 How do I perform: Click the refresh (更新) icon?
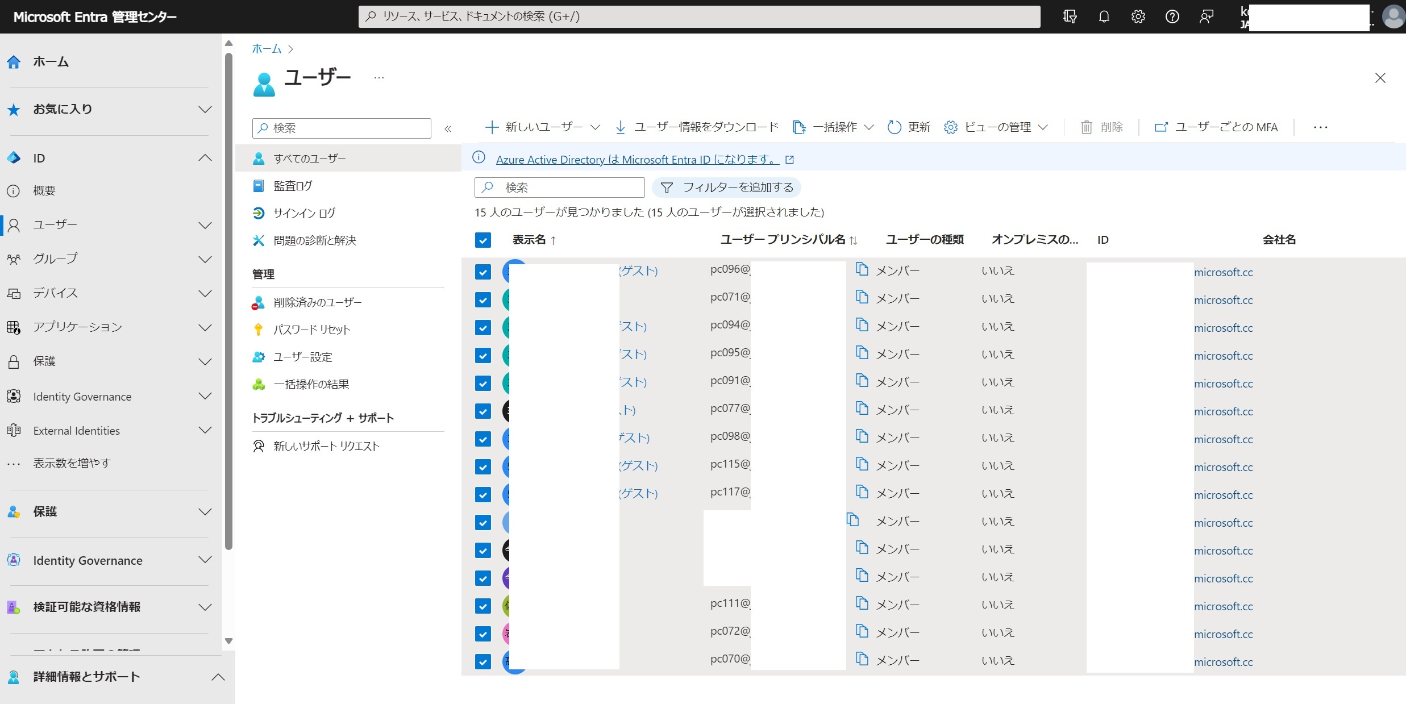(895, 127)
